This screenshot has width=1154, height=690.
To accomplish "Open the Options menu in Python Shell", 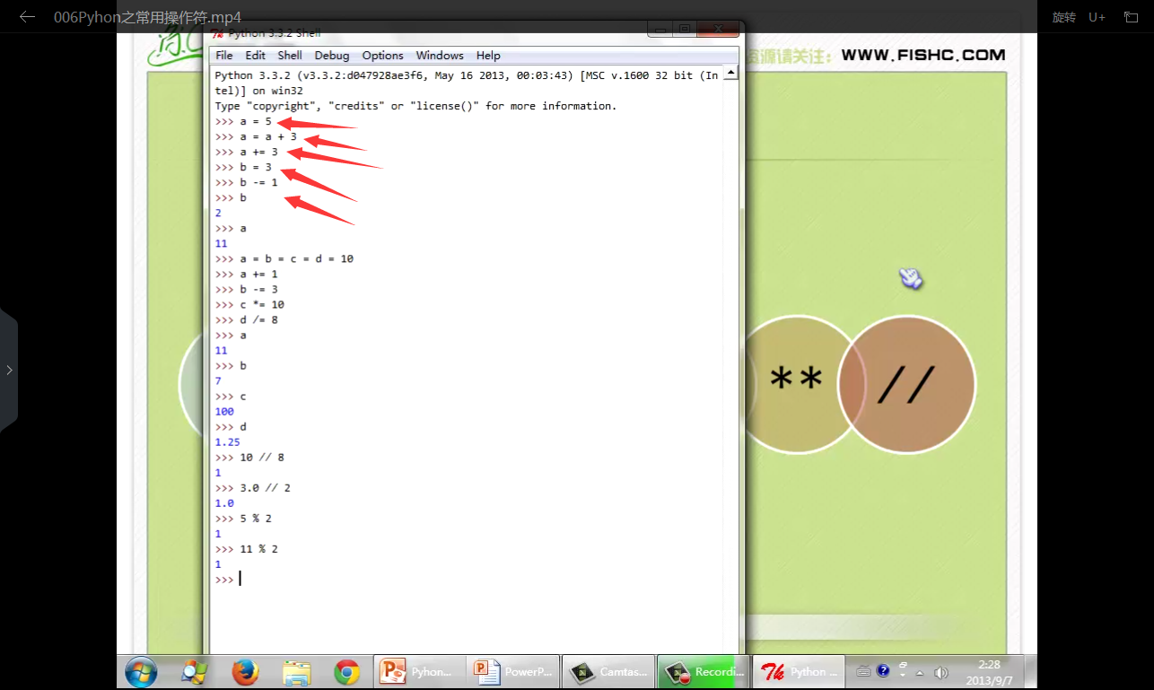I will pyautogui.click(x=382, y=56).
